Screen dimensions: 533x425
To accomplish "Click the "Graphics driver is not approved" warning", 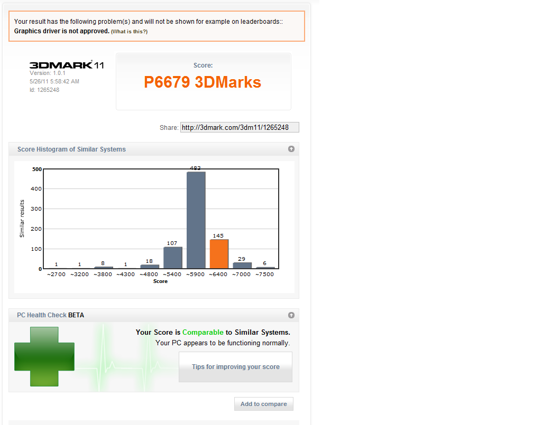I will point(61,31).
